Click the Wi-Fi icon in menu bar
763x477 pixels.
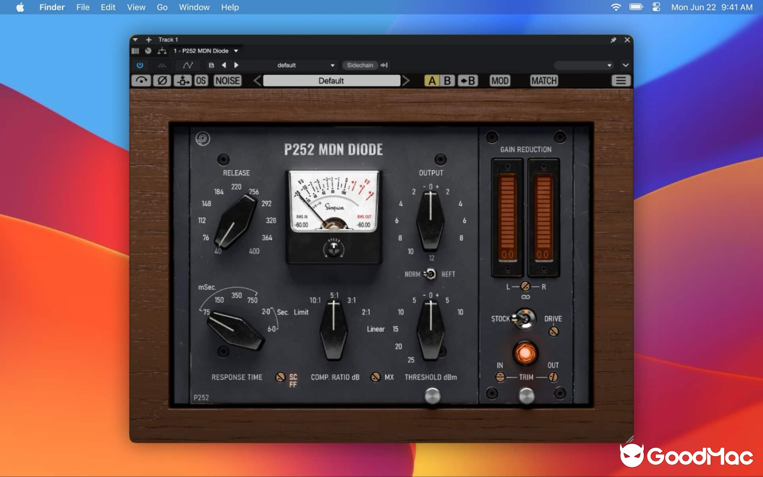click(x=616, y=7)
